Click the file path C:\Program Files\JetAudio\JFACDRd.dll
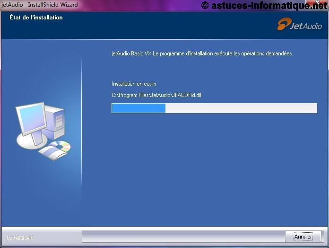The height and width of the screenshot is (248, 329). (x=156, y=95)
